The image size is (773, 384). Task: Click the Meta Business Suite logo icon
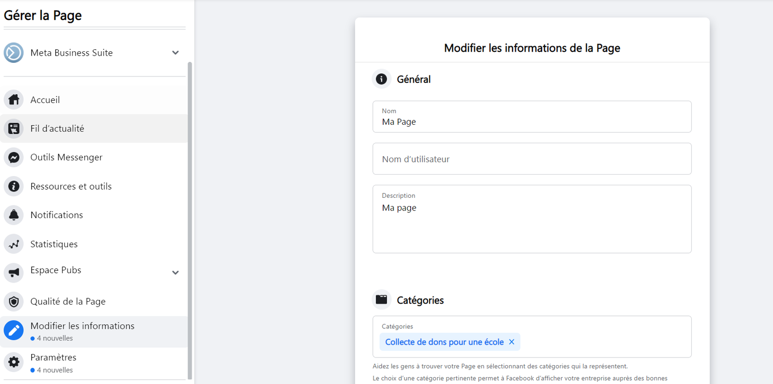tap(14, 53)
